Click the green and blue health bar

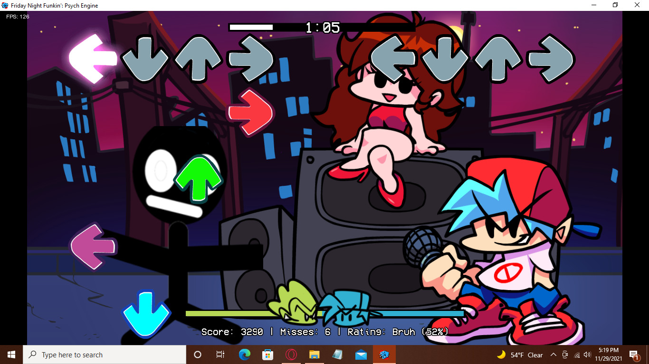click(x=324, y=313)
